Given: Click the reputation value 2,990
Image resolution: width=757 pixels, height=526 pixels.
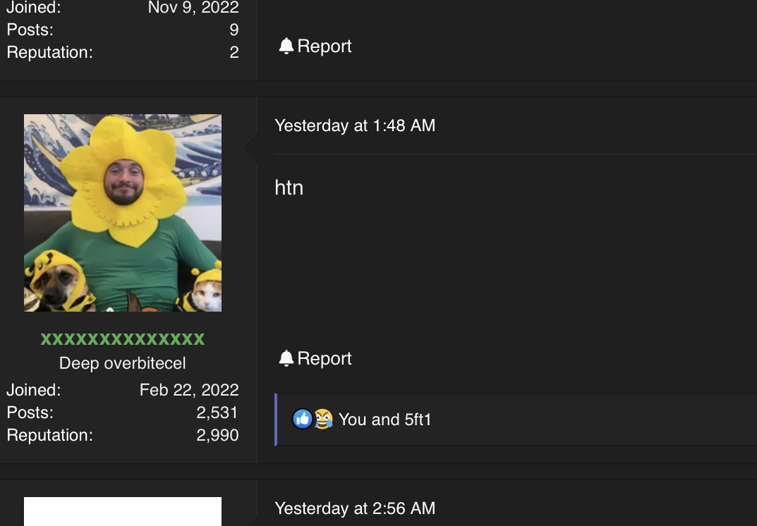Looking at the screenshot, I should pos(217,435).
